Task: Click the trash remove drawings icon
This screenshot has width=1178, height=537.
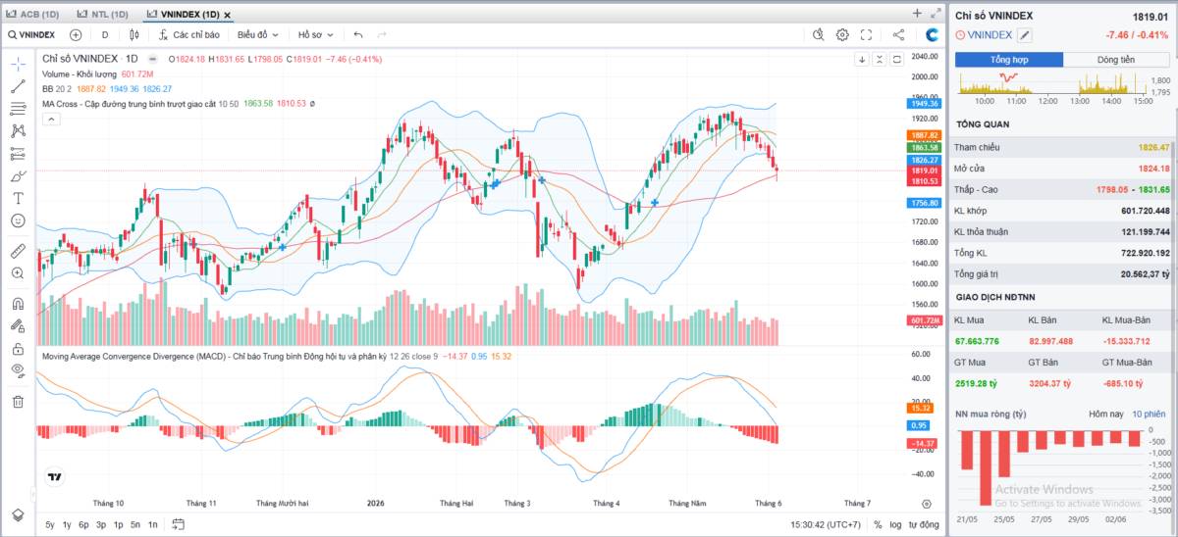Action: pyautogui.click(x=18, y=401)
